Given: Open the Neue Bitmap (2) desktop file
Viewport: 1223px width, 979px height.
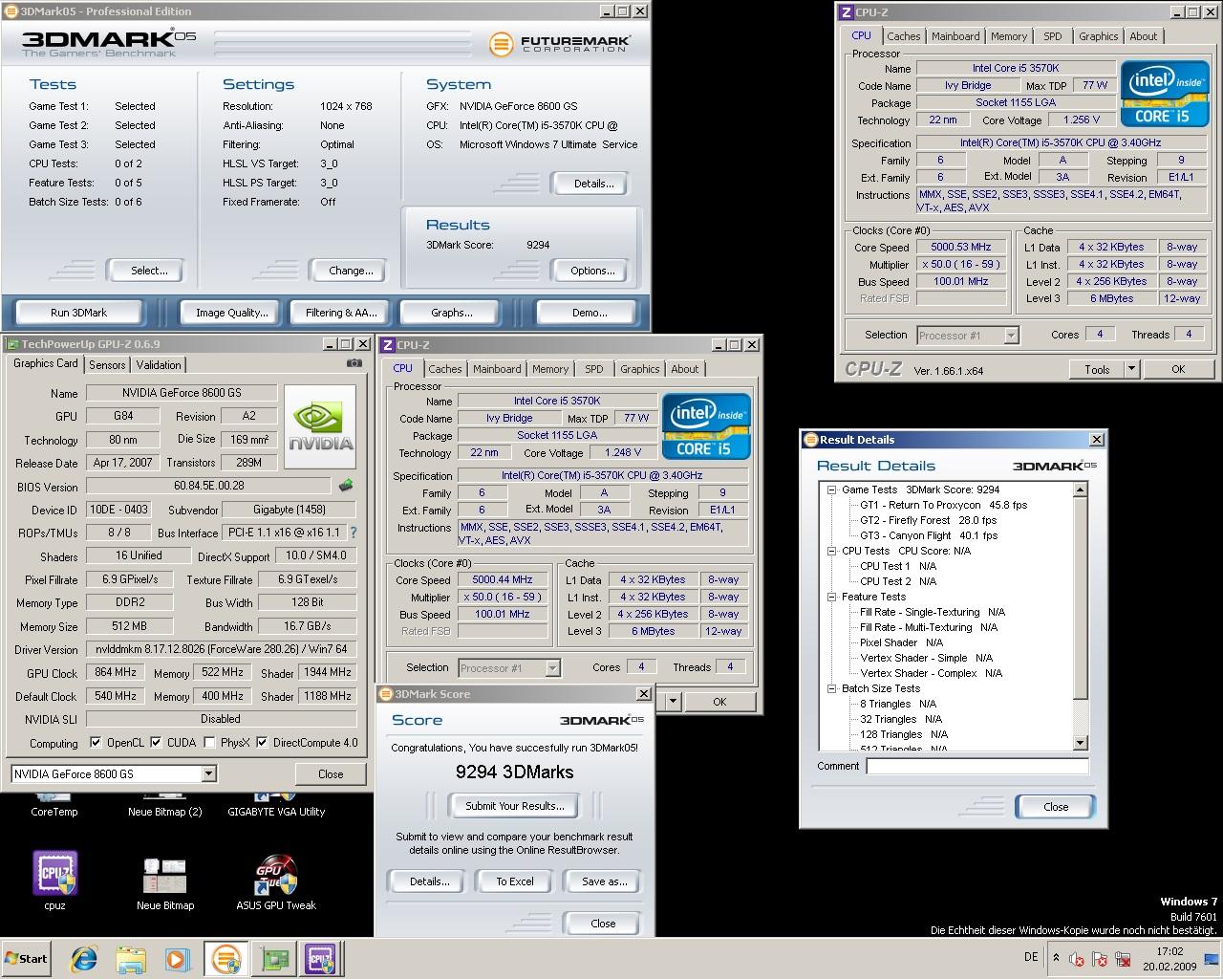Looking at the screenshot, I should tap(165, 806).
